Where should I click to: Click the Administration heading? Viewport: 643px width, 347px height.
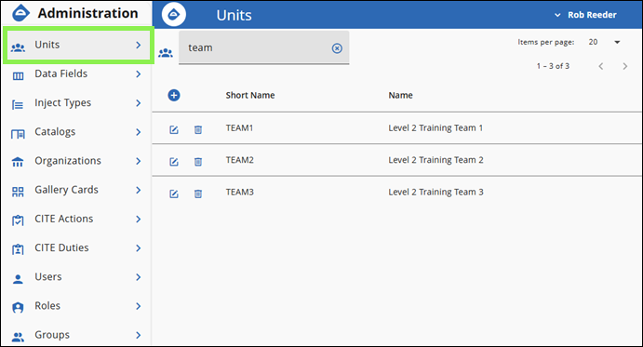click(x=87, y=13)
